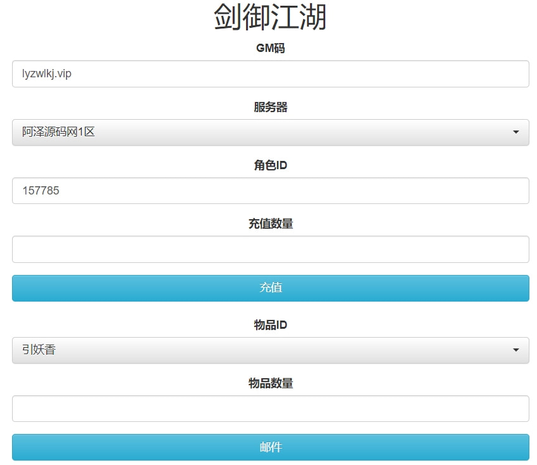
Task: Click the 物品数量 label
Action: pos(270,383)
